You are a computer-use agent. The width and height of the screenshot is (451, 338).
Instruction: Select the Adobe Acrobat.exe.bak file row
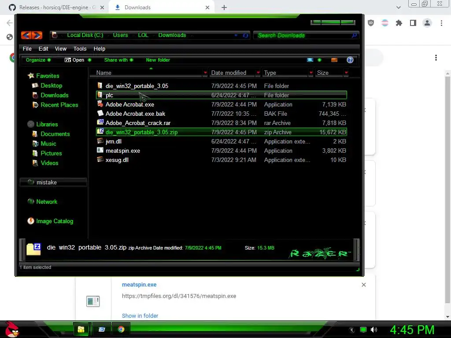click(222, 114)
